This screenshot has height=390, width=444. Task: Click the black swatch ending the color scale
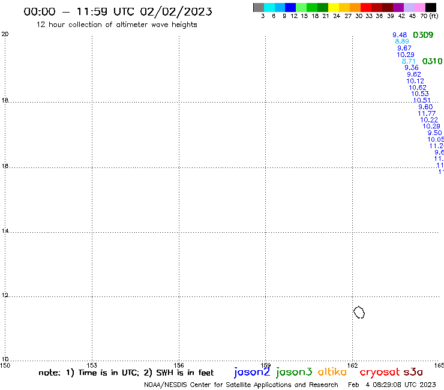click(431, 7)
